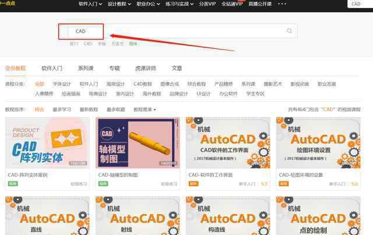Screen dimensions: 373x235
Task: Open 全站通VIP in the top navigation
Action: [232, 4]
